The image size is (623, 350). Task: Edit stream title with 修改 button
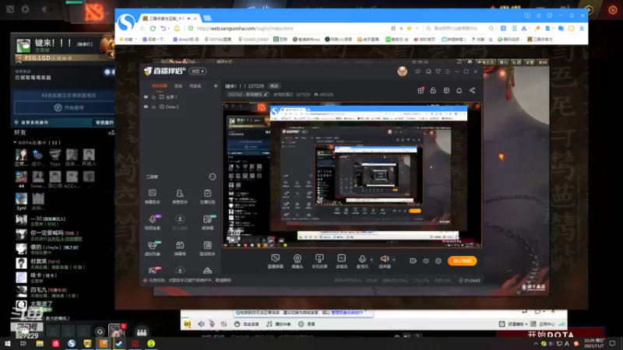274,86
